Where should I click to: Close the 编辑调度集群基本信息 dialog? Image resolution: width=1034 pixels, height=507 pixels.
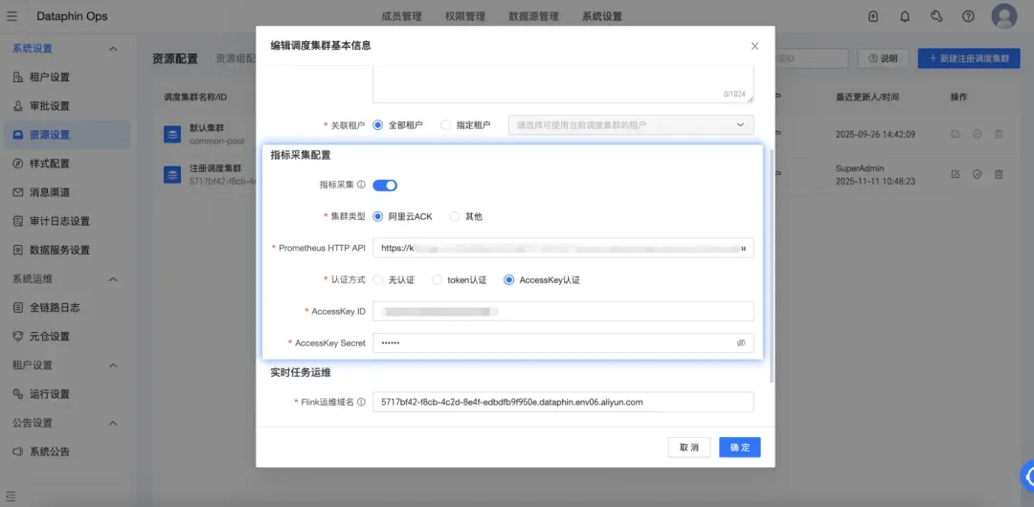(754, 46)
